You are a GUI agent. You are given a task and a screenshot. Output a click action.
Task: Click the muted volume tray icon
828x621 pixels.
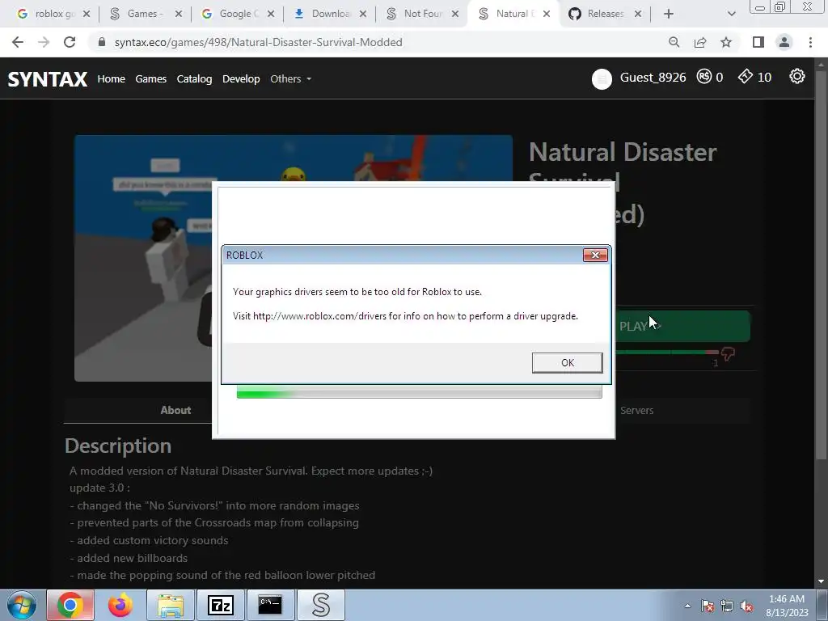pyautogui.click(x=746, y=606)
